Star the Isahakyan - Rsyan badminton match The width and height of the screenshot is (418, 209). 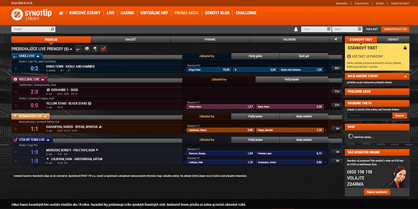(16, 129)
